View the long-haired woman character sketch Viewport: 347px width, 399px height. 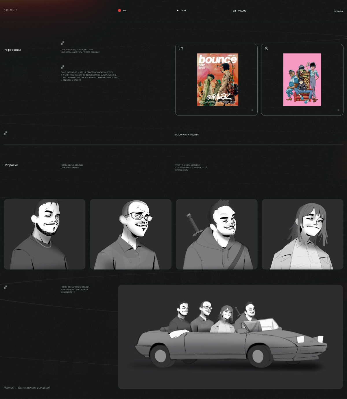point(302,234)
